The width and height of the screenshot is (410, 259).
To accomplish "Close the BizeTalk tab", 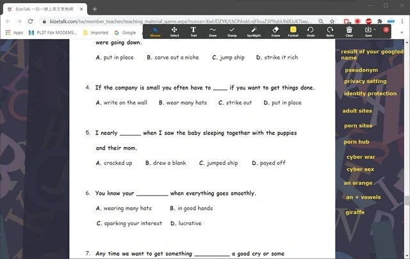I will (x=81, y=9).
